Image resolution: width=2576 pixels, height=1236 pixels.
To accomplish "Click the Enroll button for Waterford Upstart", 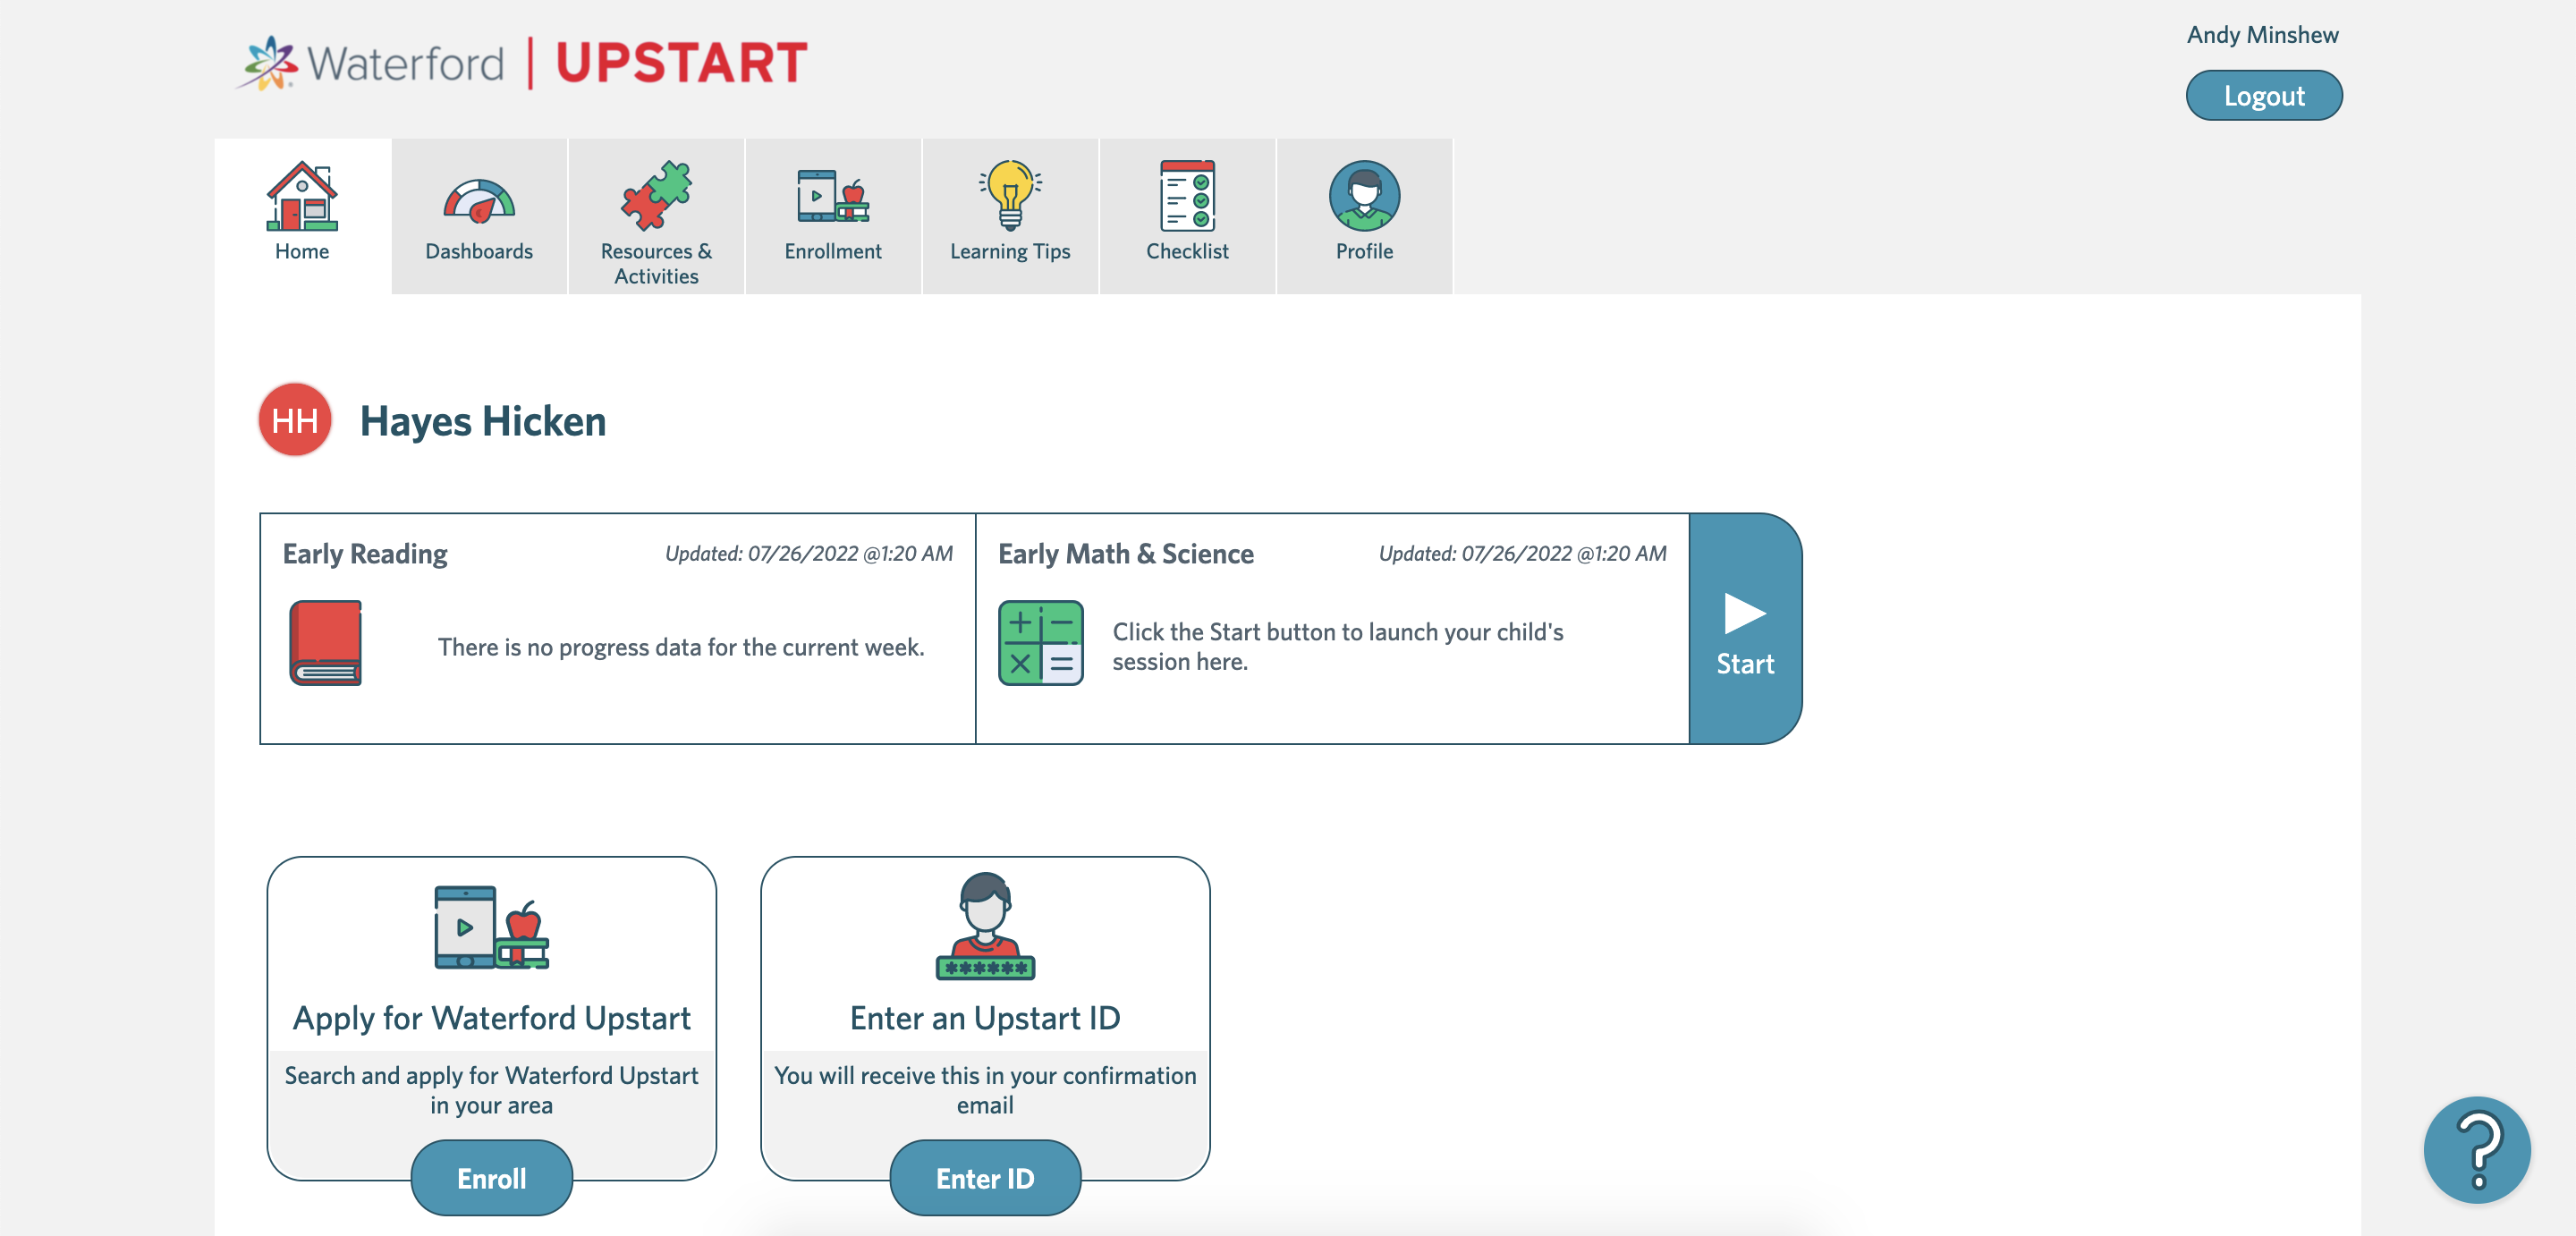I will click(491, 1179).
